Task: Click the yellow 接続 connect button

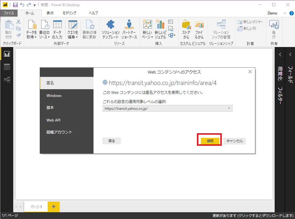Action: tap(210, 141)
